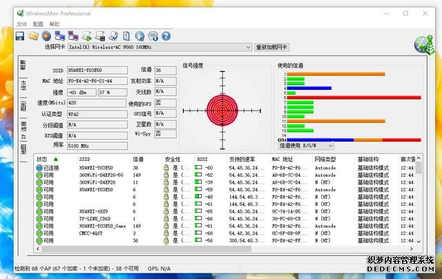Open the 配置 menu
The height and width of the screenshot is (279, 442).
click(38, 24)
